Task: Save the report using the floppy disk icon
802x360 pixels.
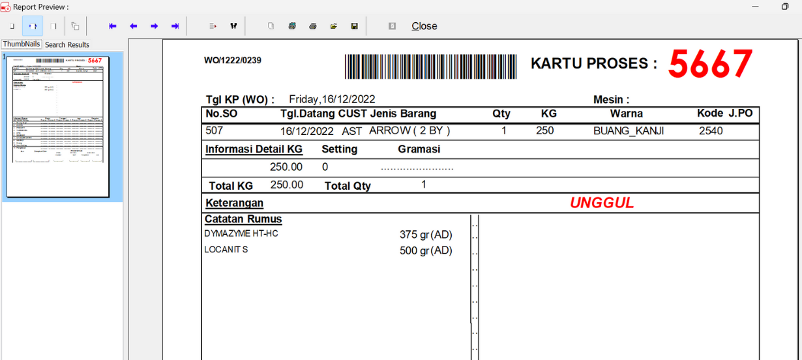Action: coord(354,26)
